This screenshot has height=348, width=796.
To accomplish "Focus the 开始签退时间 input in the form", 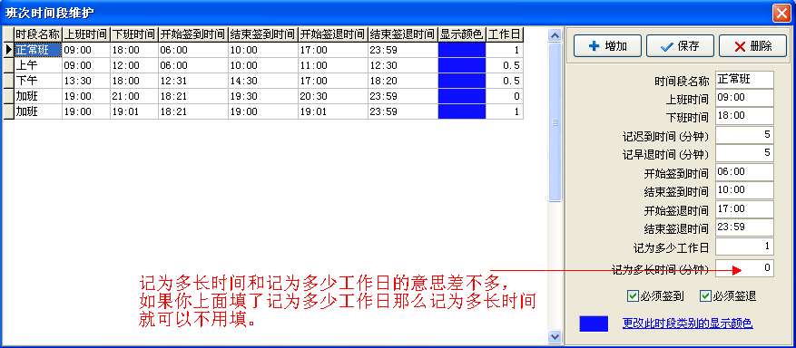I will tap(744, 208).
